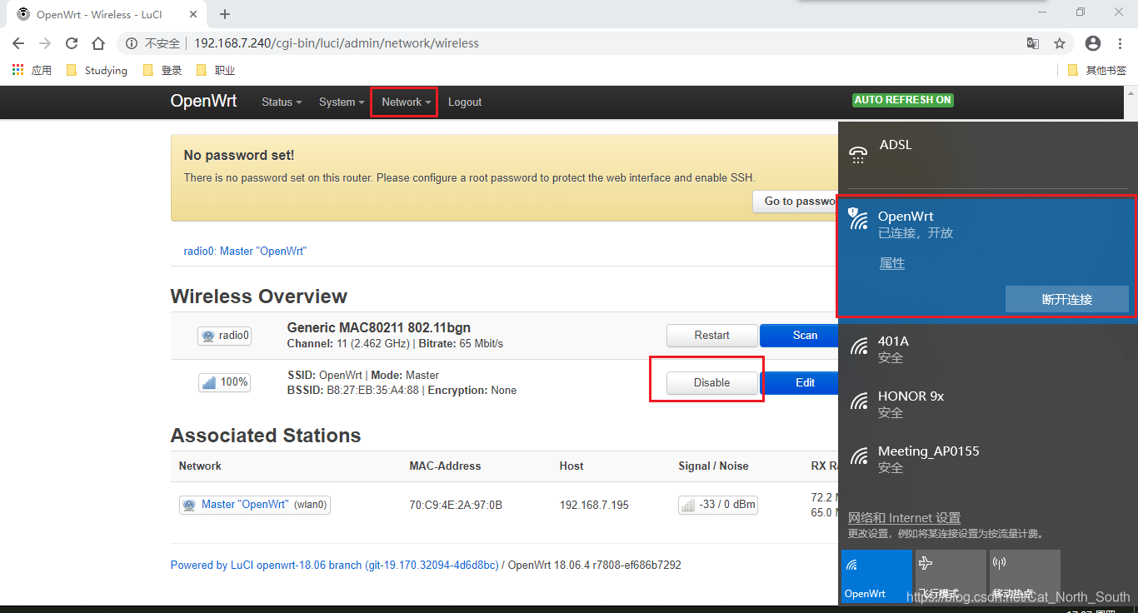Select the ADSL network entry

point(987,154)
